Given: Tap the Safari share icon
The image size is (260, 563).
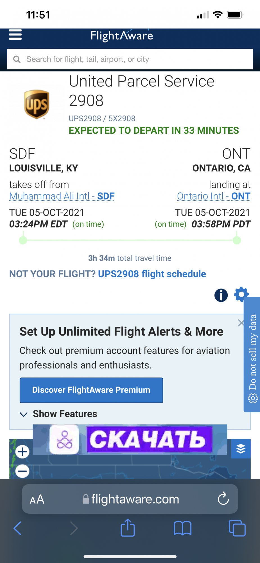Looking at the screenshot, I should click(128, 528).
